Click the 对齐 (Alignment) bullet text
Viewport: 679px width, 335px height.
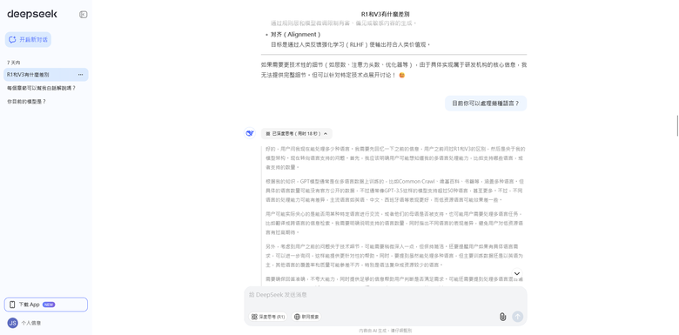296,34
